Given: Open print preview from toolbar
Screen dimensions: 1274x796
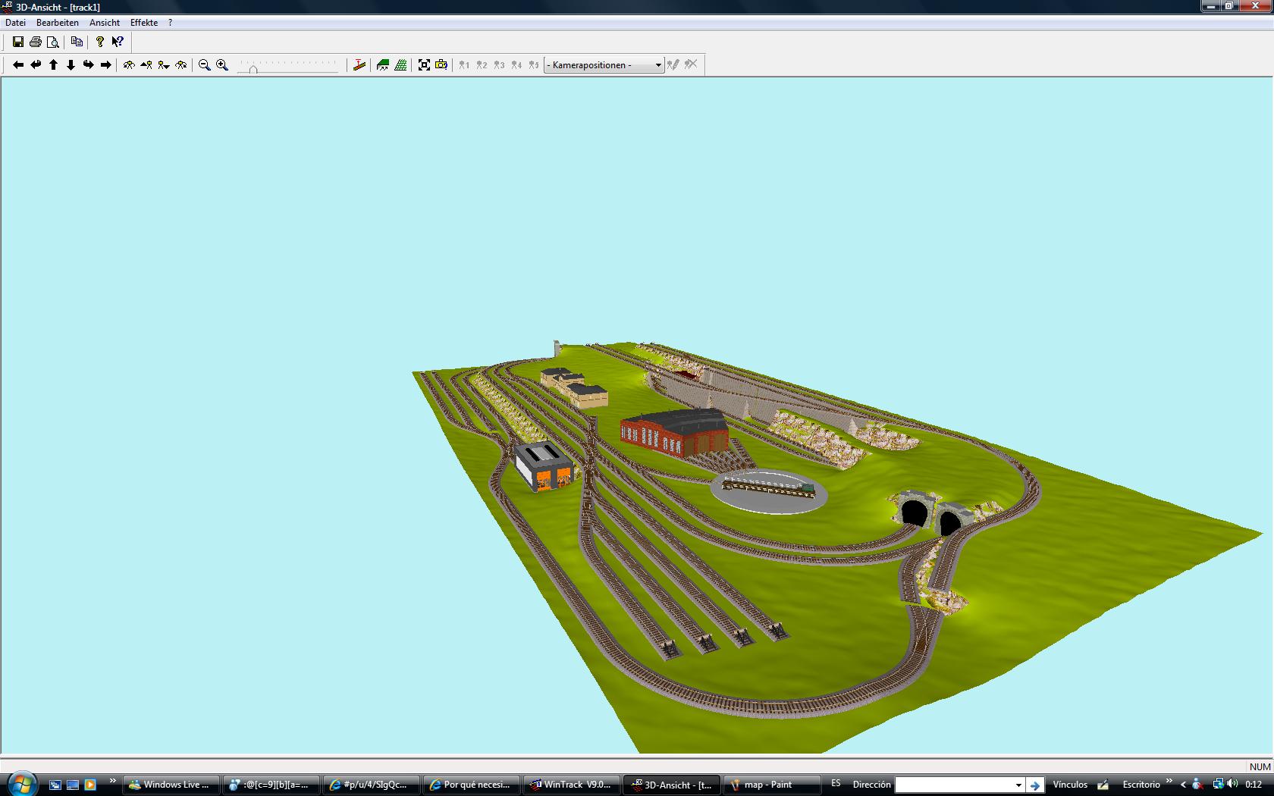Looking at the screenshot, I should pos(53,42).
